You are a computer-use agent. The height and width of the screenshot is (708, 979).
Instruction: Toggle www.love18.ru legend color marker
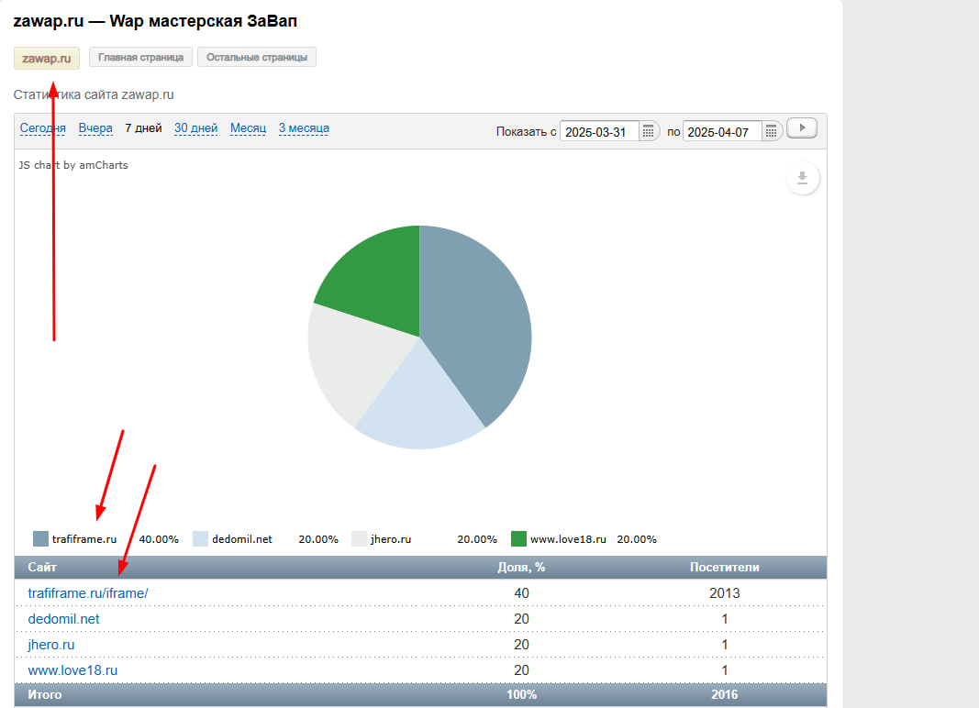pyautogui.click(x=518, y=539)
